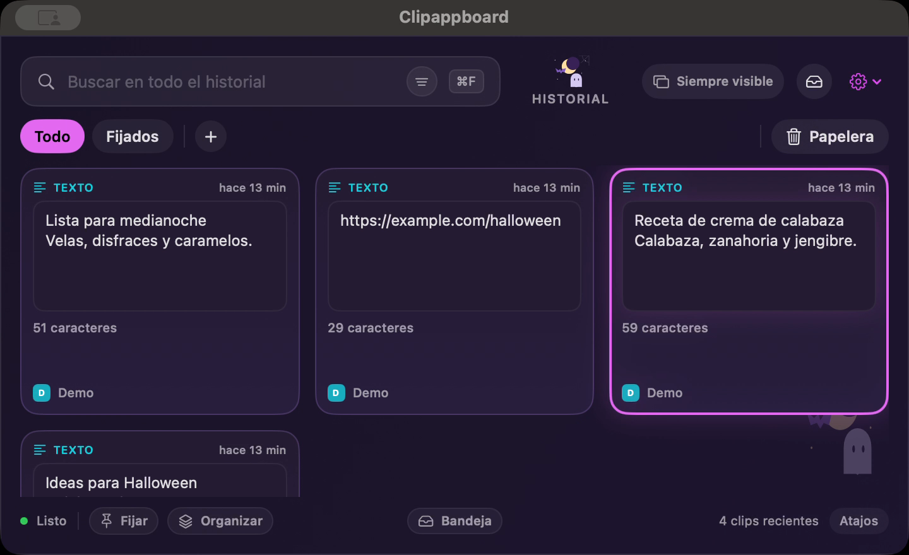Open the tray icon button near settings
Screen dimensions: 909x555
point(814,81)
